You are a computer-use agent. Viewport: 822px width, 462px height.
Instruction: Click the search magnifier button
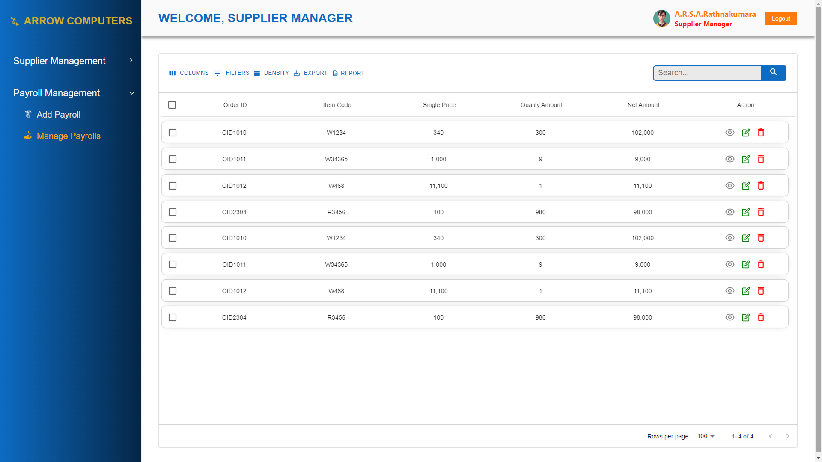click(x=774, y=73)
